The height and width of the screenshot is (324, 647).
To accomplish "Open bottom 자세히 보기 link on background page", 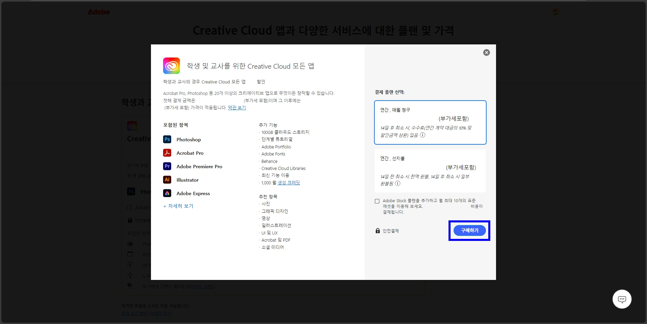I will (x=161, y=314).
